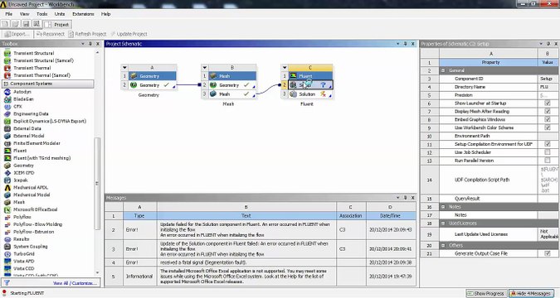
Task: Select Transient Structural icon in Toolbox
Action: [7, 53]
